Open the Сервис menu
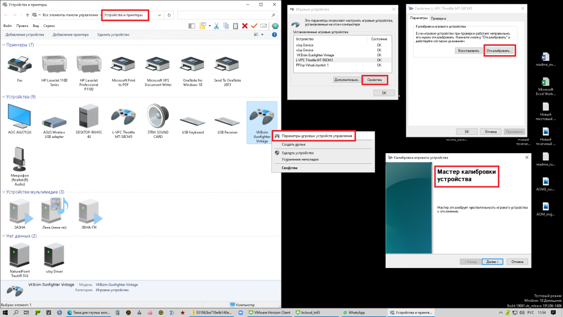 [x=49, y=26]
